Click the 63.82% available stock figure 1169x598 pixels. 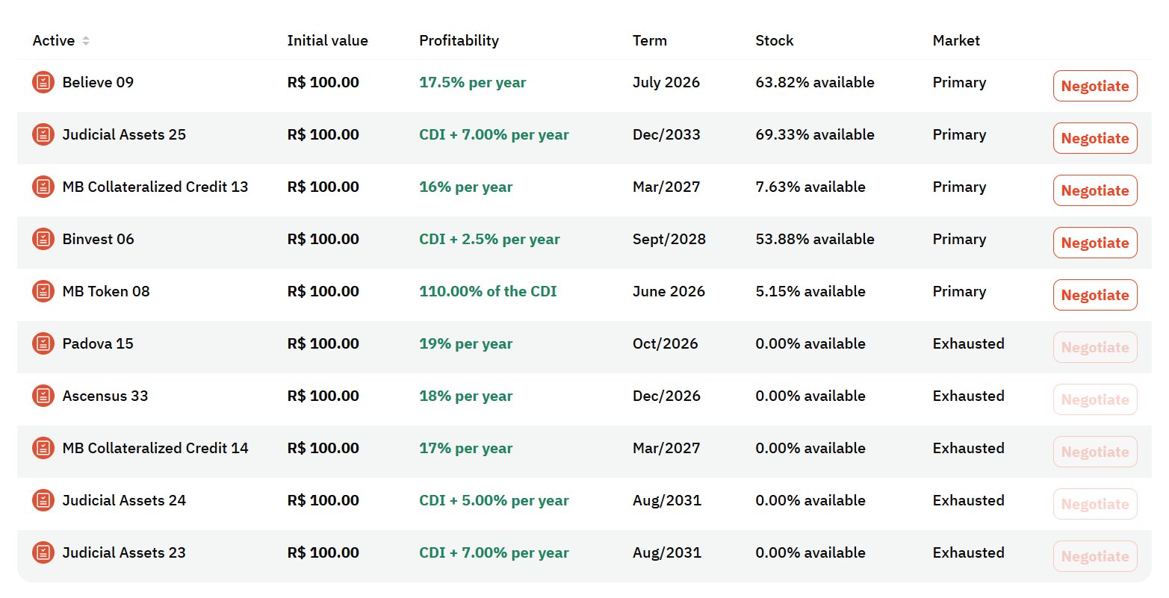tap(813, 82)
